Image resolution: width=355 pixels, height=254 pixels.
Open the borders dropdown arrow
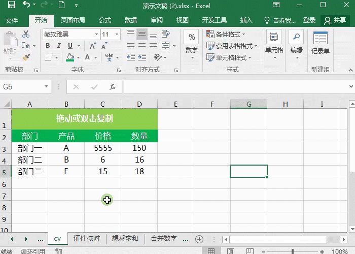pyautogui.click(x=56, y=57)
